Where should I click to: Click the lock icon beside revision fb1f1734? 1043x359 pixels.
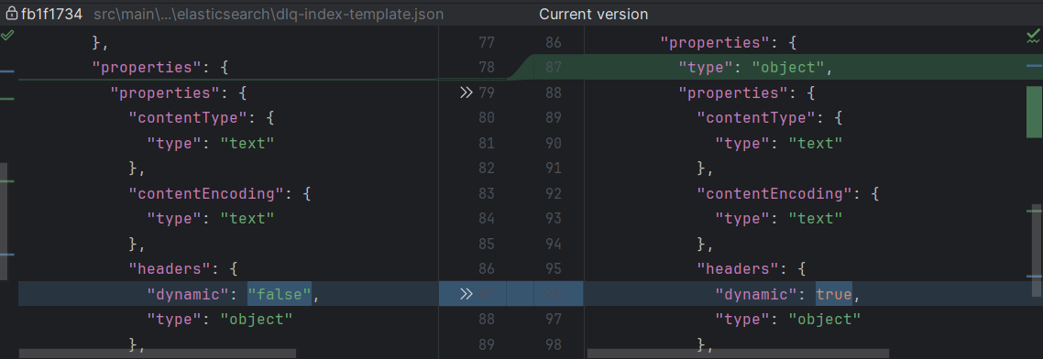click(11, 14)
